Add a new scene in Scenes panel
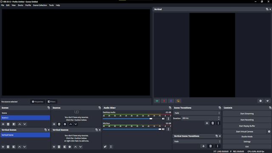 pos(3,124)
